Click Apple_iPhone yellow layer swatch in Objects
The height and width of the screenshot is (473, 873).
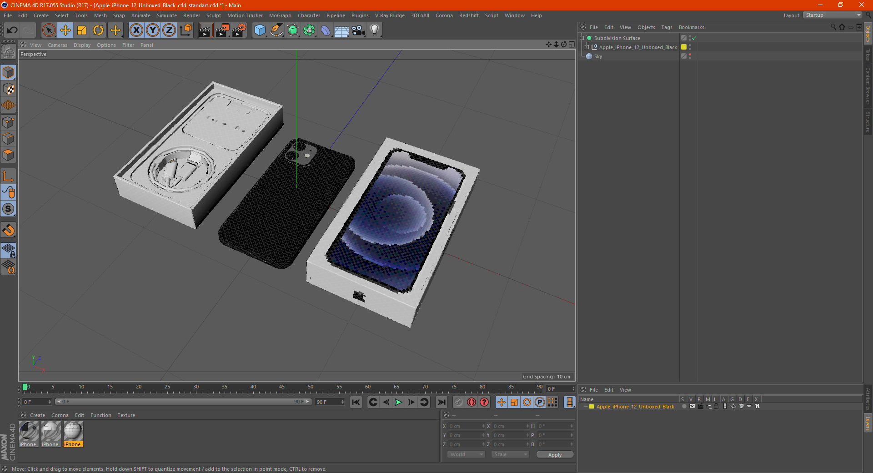pos(683,47)
